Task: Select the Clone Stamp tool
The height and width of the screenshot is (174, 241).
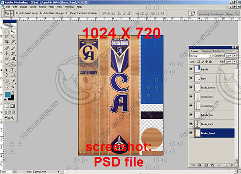Action: coord(6,53)
